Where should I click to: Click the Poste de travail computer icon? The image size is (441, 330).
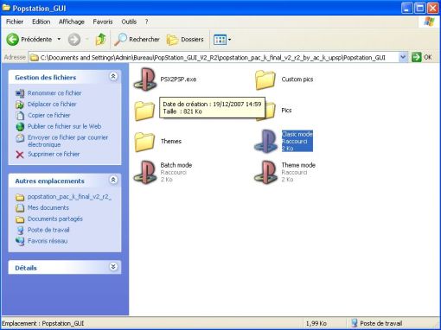(20, 231)
